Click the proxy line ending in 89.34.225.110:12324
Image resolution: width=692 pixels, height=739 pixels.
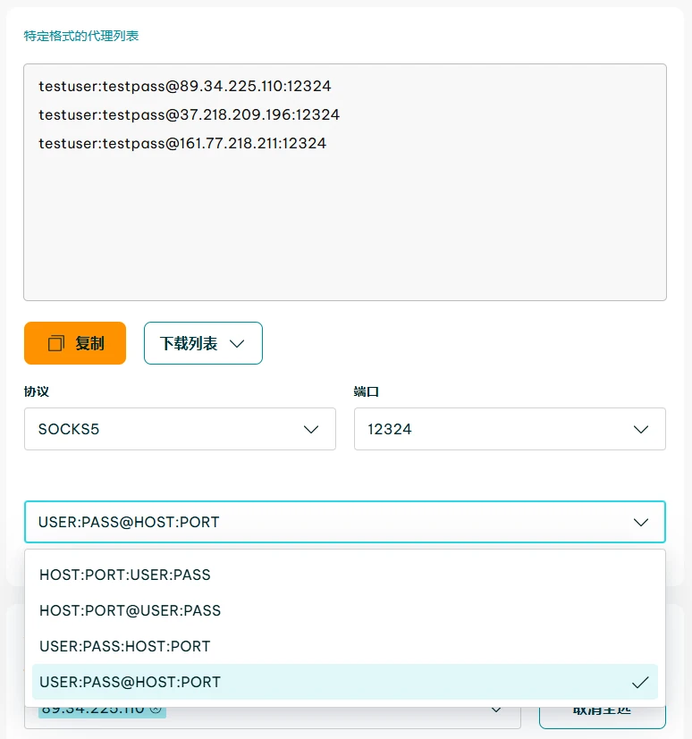click(x=185, y=87)
